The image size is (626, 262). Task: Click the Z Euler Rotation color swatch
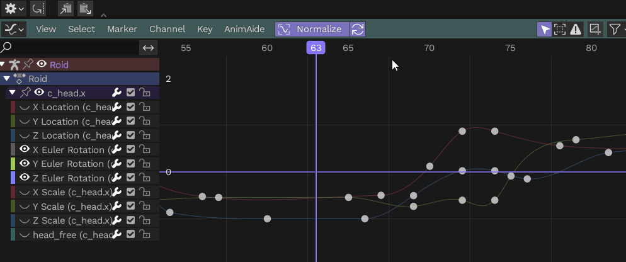pos(13,178)
